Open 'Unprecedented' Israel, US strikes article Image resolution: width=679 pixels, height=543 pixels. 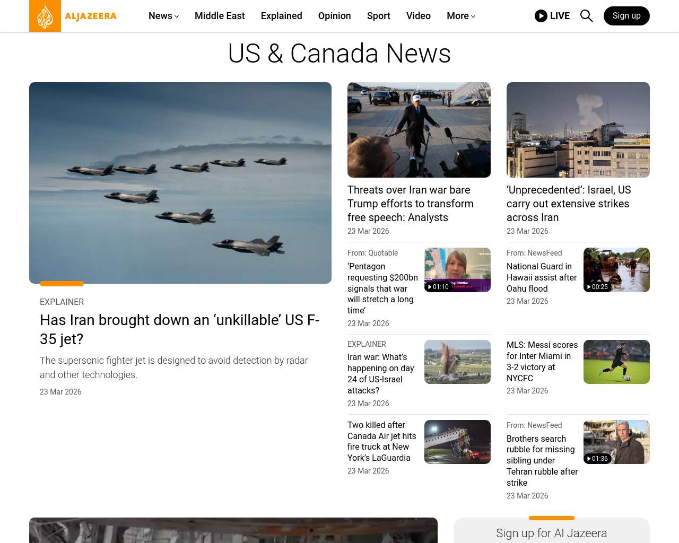[x=568, y=204]
